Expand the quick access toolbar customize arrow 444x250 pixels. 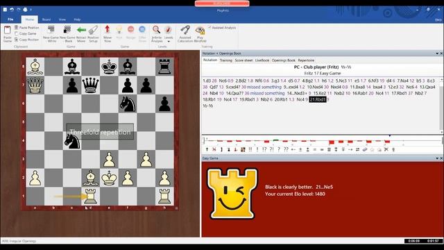[x=31, y=10]
